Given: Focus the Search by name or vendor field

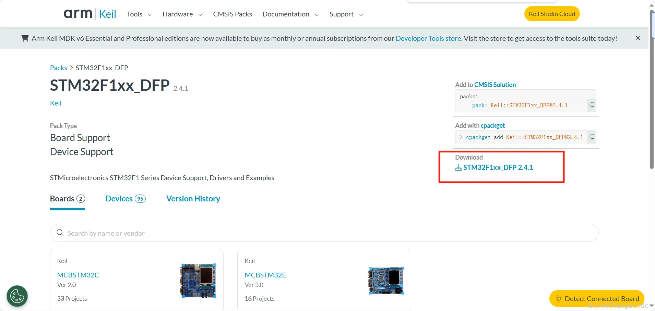Looking at the screenshot, I should tap(324, 233).
